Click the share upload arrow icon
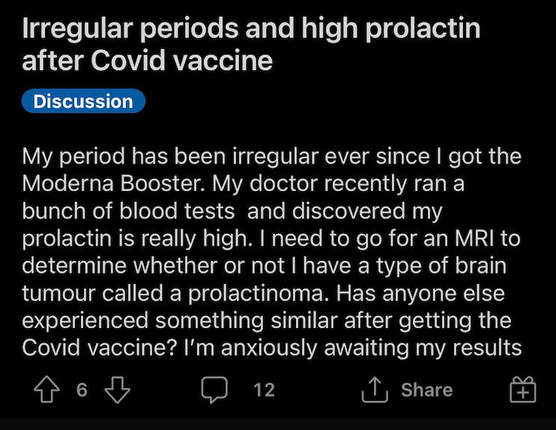Screen dimensions: 556x430 375,390
